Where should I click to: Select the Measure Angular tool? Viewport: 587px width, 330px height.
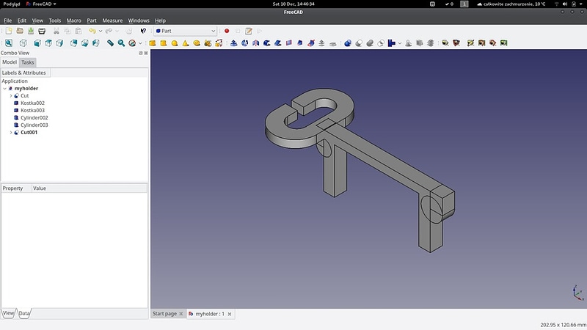[456, 43]
